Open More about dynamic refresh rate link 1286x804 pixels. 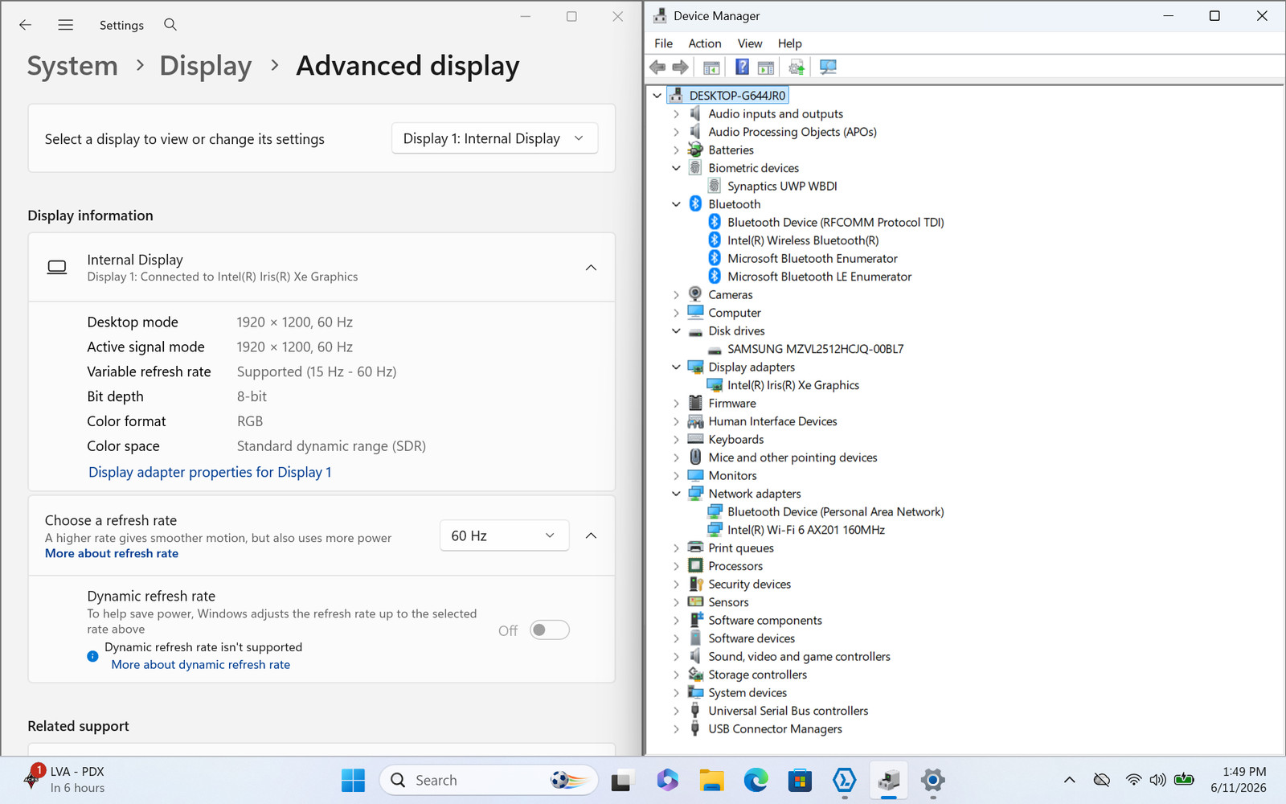201,665
